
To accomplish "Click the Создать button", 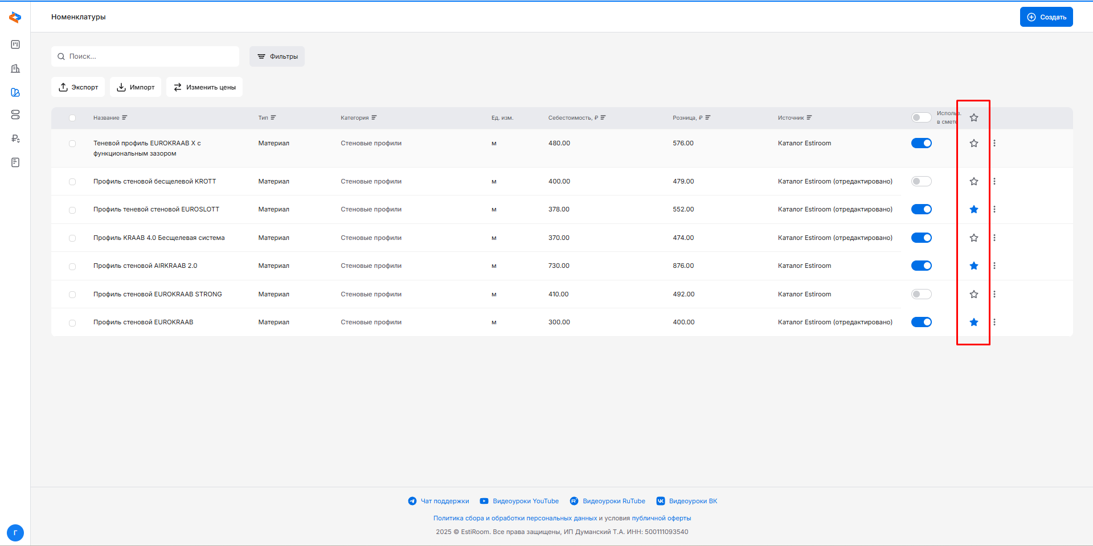I will [1046, 17].
